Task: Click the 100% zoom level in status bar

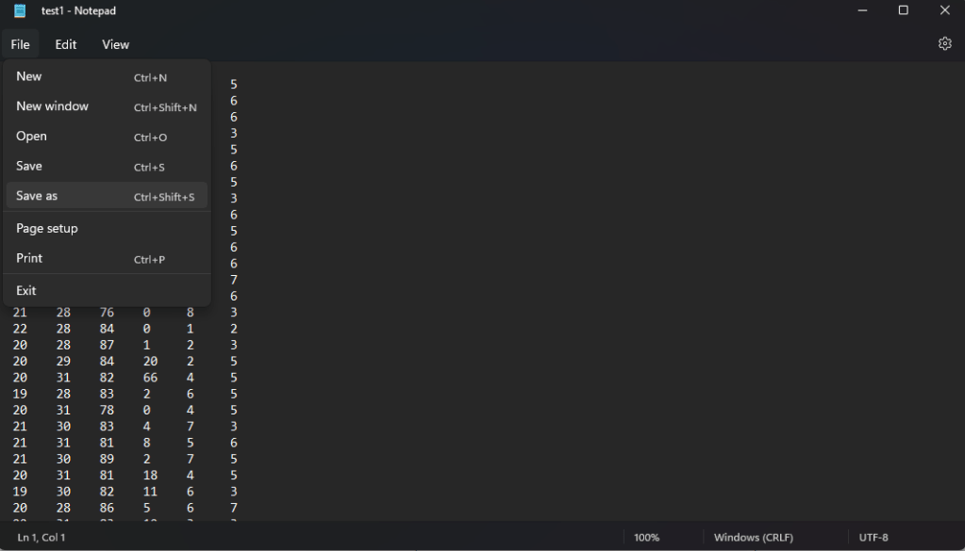Action: click(646, 537)
